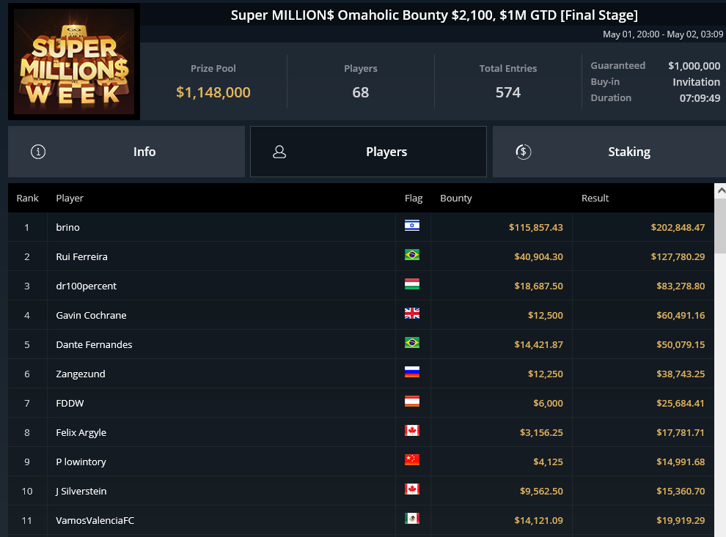Image resolution: width=726 pixels, height=537 pixels.
Task: Click P lowintory's bounty $4,125
Action: pyautogui.click(x=549, y=462)
